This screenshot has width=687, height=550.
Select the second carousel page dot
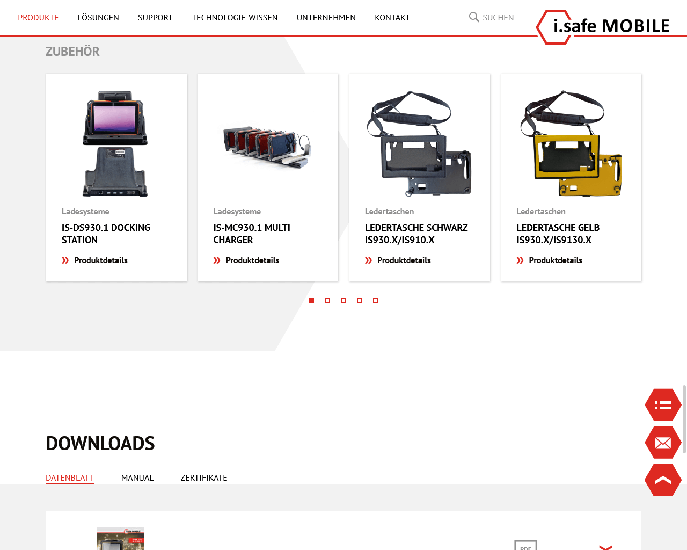tap(327, 301)
